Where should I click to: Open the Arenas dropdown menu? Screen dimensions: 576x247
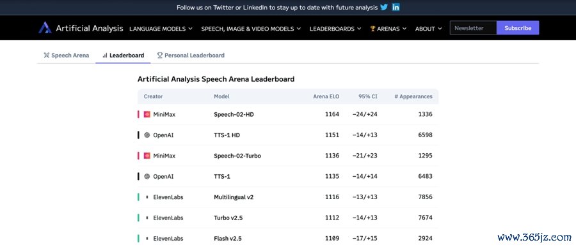[x=388, y=29]
